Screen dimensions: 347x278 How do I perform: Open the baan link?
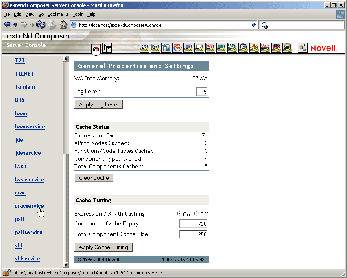[21, 113]
